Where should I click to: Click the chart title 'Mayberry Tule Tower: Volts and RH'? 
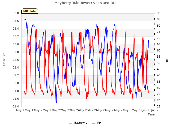pos(85,3)
